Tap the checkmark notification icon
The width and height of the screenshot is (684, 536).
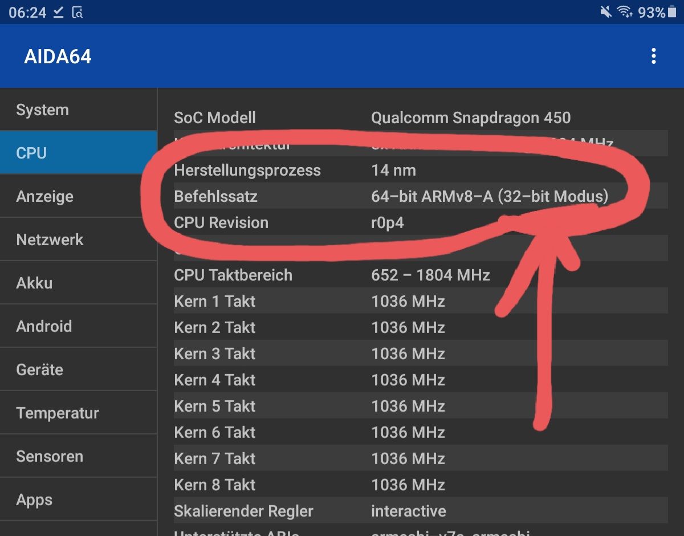coord(58,12)
